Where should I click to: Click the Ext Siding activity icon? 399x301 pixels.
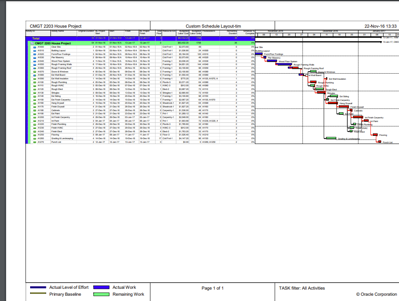pyautogui.click(x=35, y=96)
